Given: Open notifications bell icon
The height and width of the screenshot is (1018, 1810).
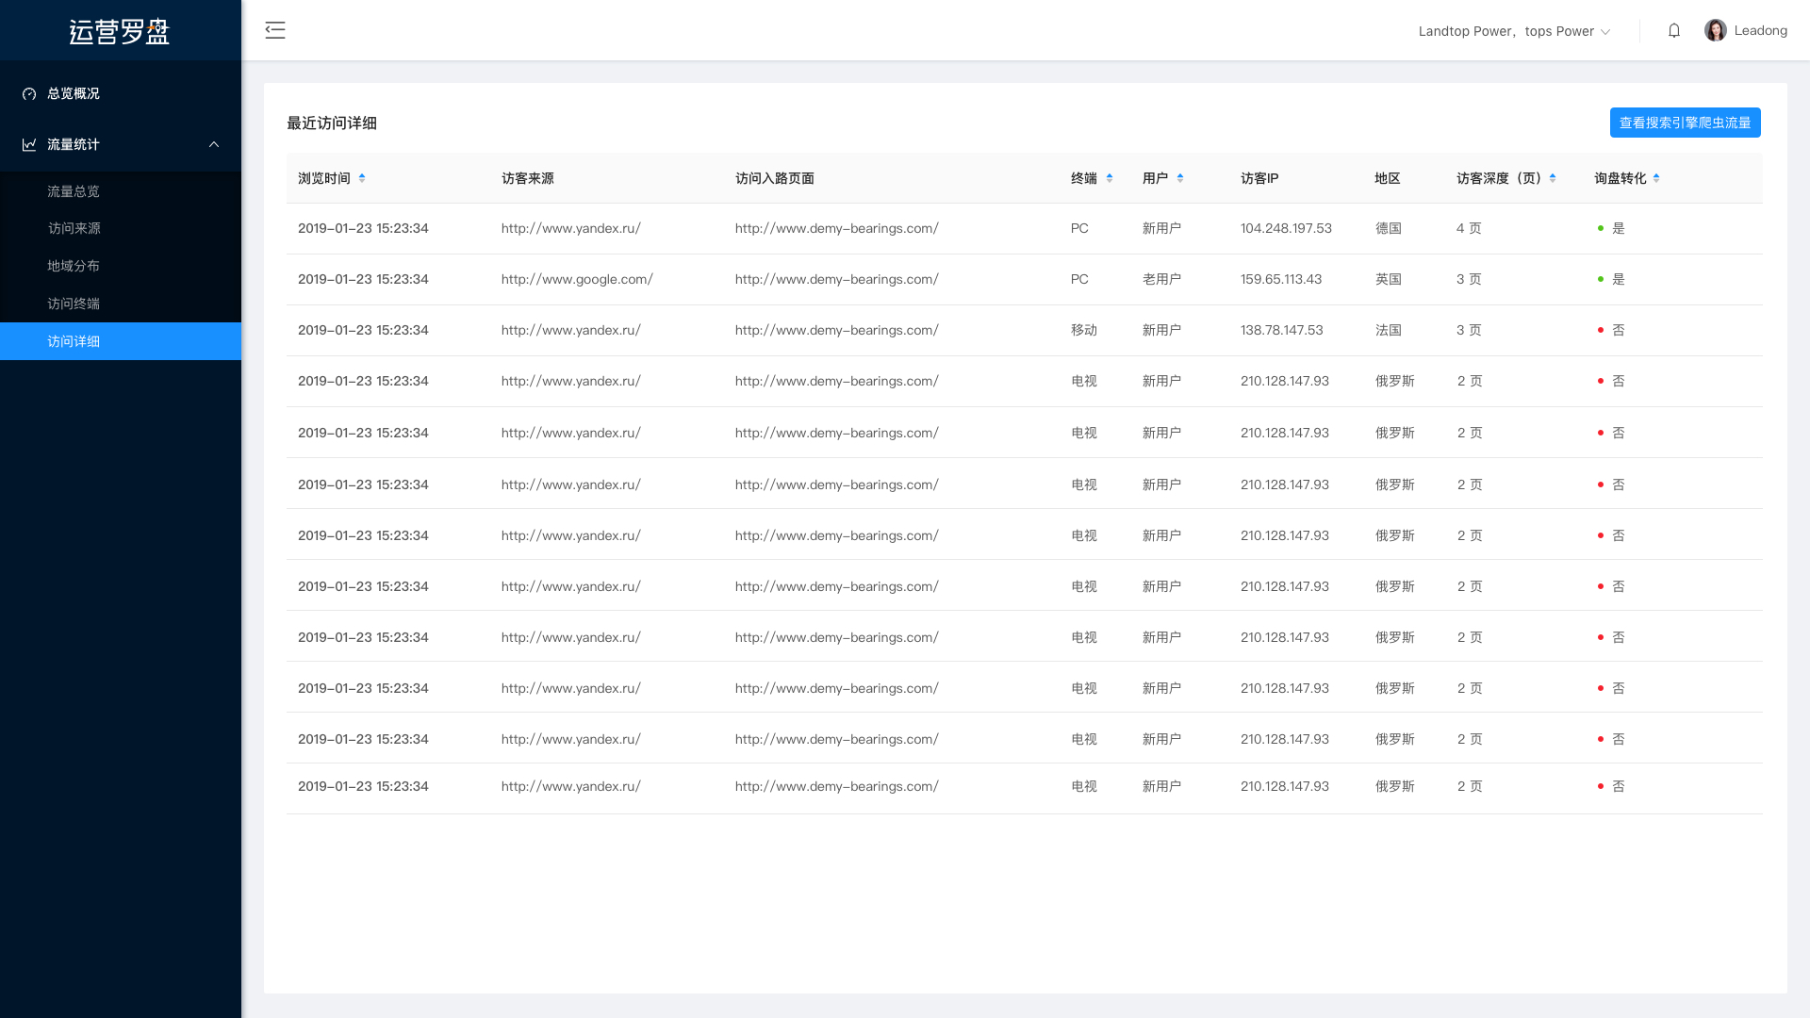Looking at the screenshot, I should click(1674, 30).
